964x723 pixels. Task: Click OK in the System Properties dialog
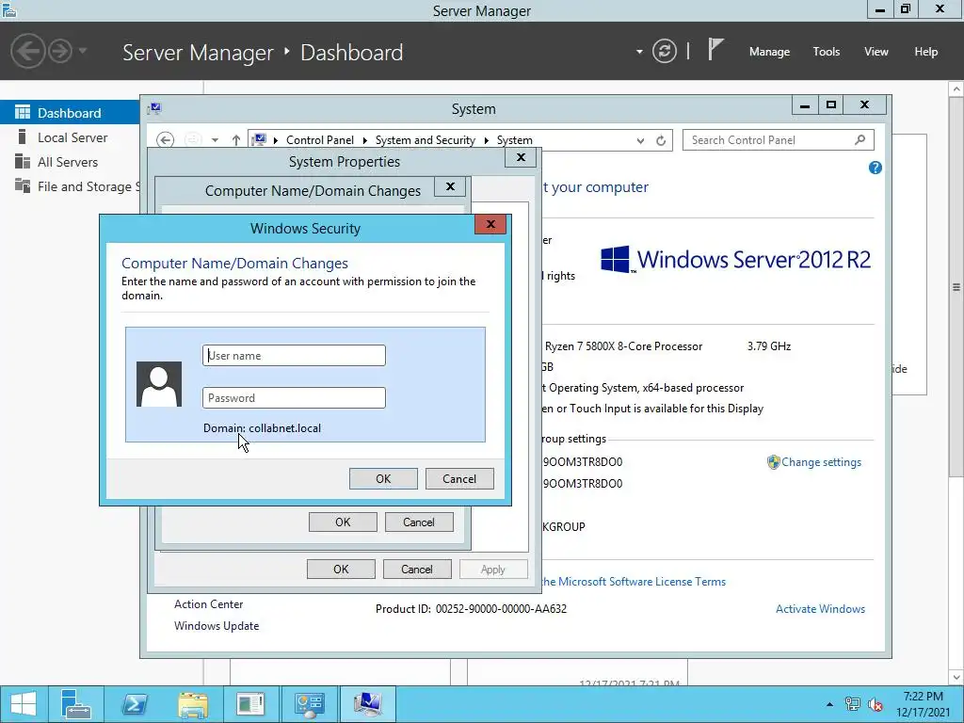point(341,570)
